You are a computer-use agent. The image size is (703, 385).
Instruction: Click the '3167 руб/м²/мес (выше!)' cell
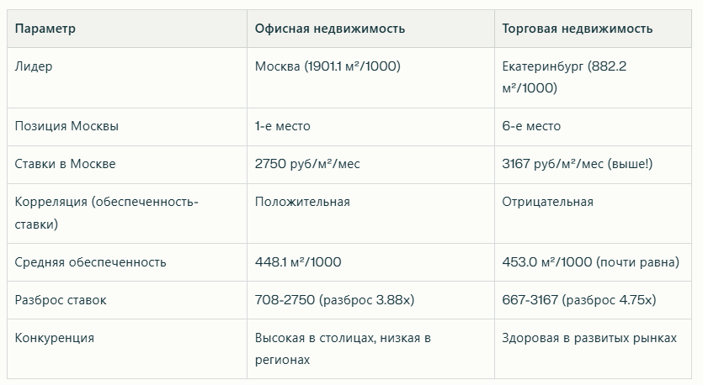coord(576,164)
